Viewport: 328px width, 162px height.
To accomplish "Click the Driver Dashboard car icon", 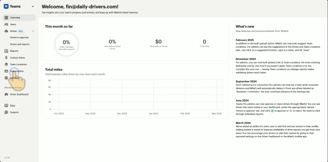I will point(6,94).
